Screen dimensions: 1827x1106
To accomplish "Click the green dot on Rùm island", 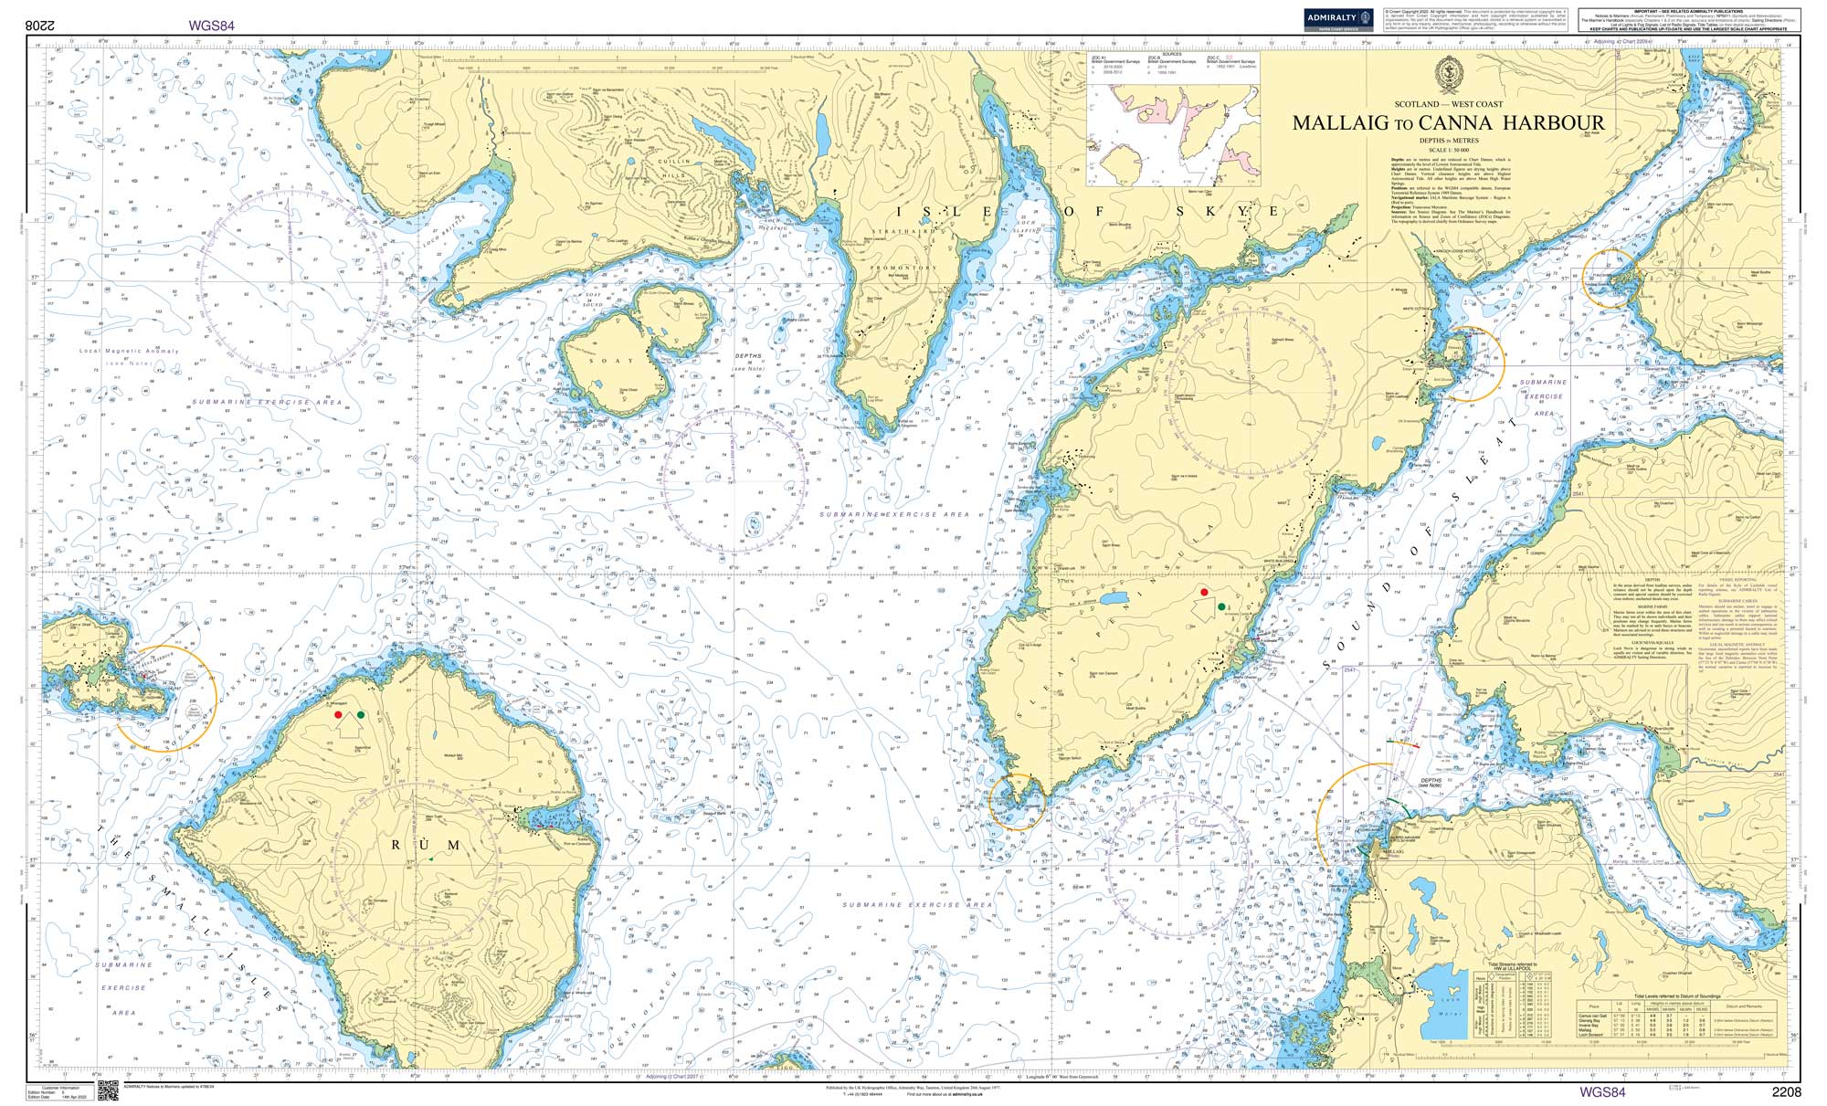I will [x=361, y=714].
